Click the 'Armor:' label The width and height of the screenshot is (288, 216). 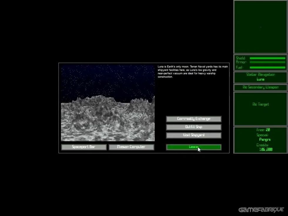click(x=241, y=62)
